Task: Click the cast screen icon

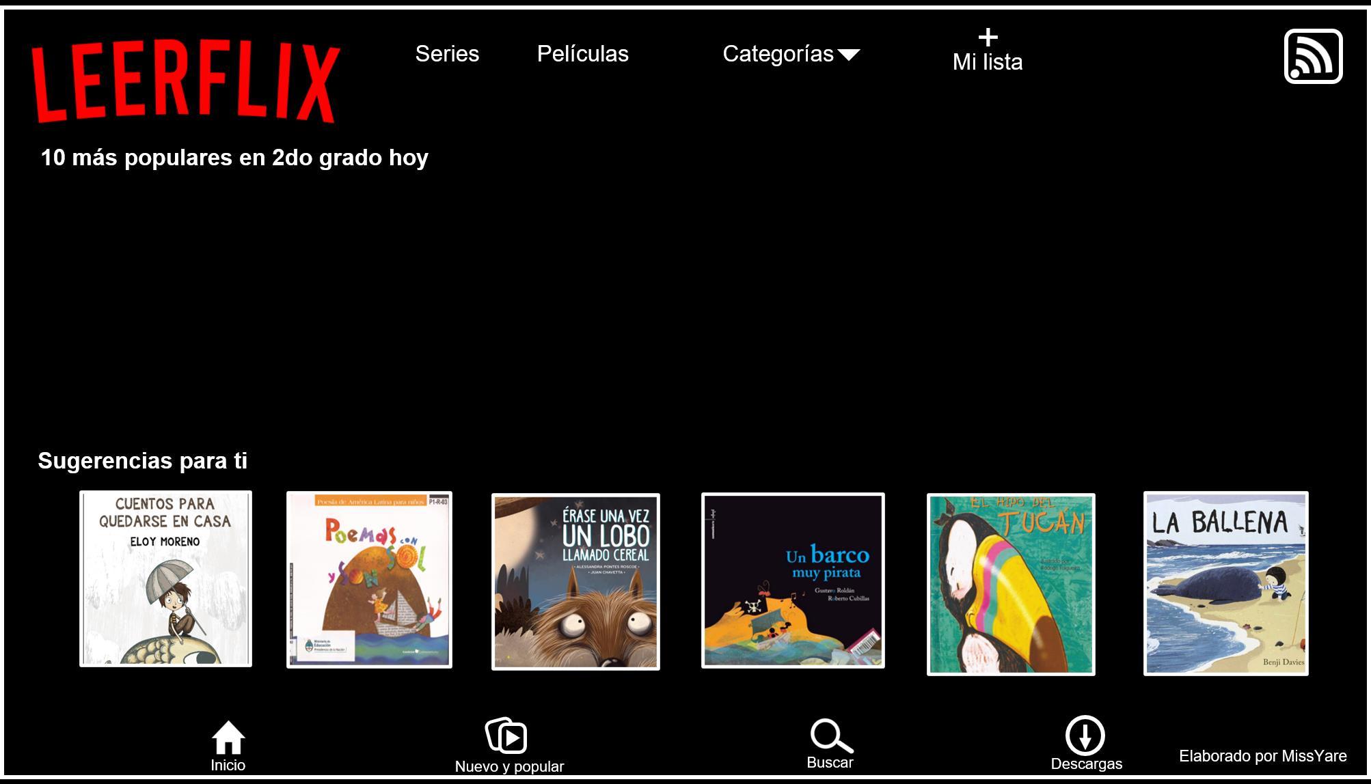Action: (1313, 56)
